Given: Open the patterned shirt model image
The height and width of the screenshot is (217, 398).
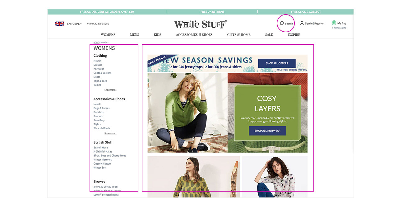Looking at the screenshot, I should pyautogui.click(x=275, y=177).
